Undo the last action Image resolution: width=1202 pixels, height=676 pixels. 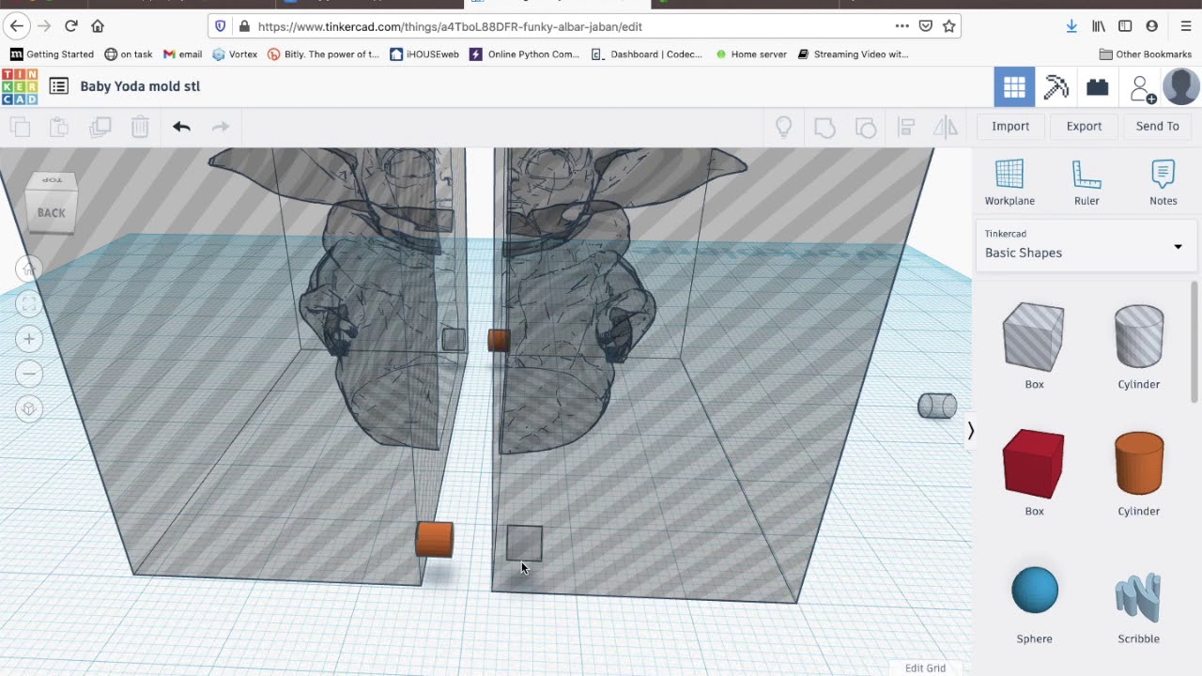[x=181, y=127]
